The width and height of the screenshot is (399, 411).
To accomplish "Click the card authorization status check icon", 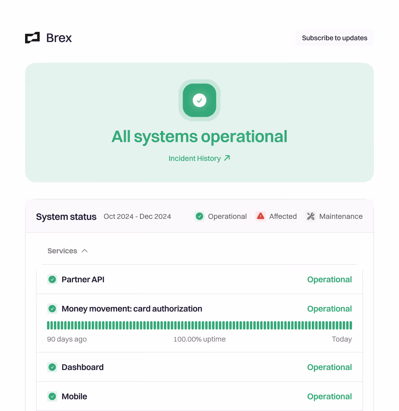I will pyautogui.click(x=52, y=308).
